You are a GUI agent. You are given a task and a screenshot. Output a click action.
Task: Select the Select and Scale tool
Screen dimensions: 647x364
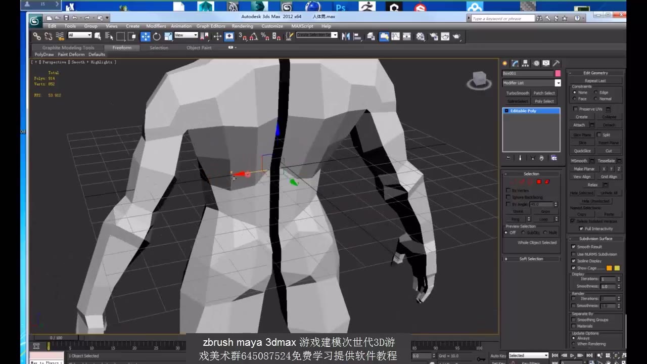pyautogui.click(x=168, y=36)
